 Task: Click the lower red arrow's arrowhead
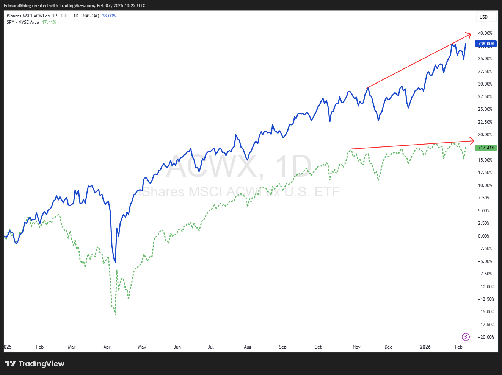coord(472,140)
